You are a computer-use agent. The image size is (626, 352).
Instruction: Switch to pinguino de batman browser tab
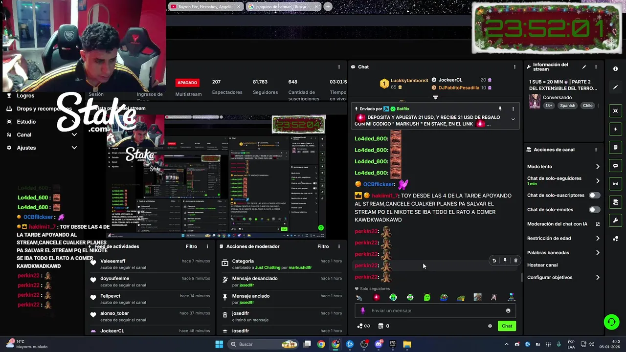pos(283,6)
